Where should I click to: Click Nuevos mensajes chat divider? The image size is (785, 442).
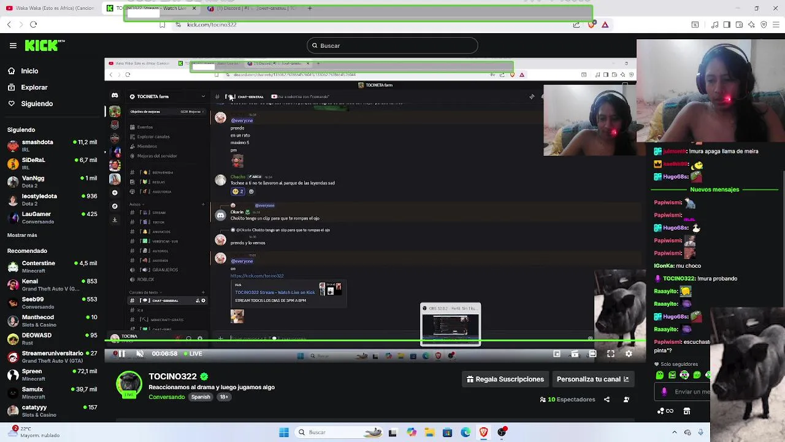point(714,190)
